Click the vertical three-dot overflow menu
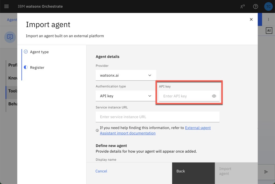The width and height of the screenshot is (275, 184). point(268,19)
